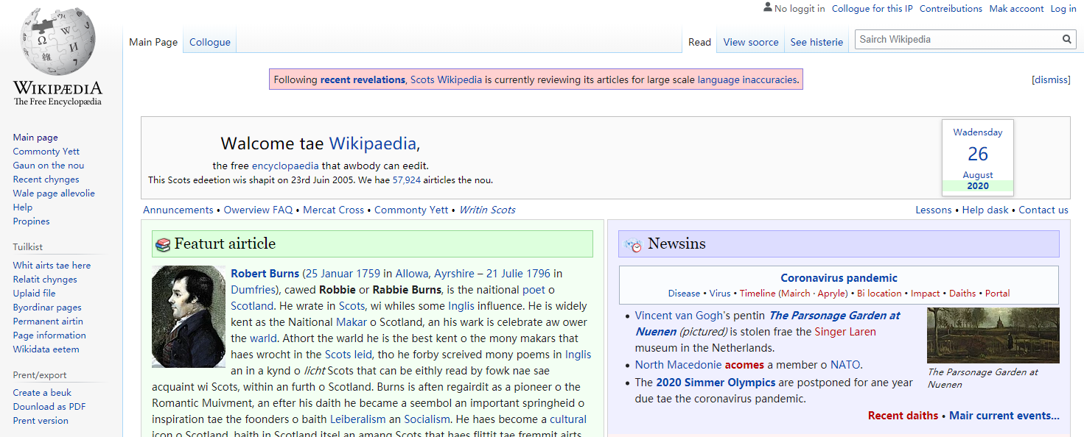Image resolution: width=1084 pixels, height=437 pixels.
Task: Open the Lessons link
Action: (x=934, y=210)
